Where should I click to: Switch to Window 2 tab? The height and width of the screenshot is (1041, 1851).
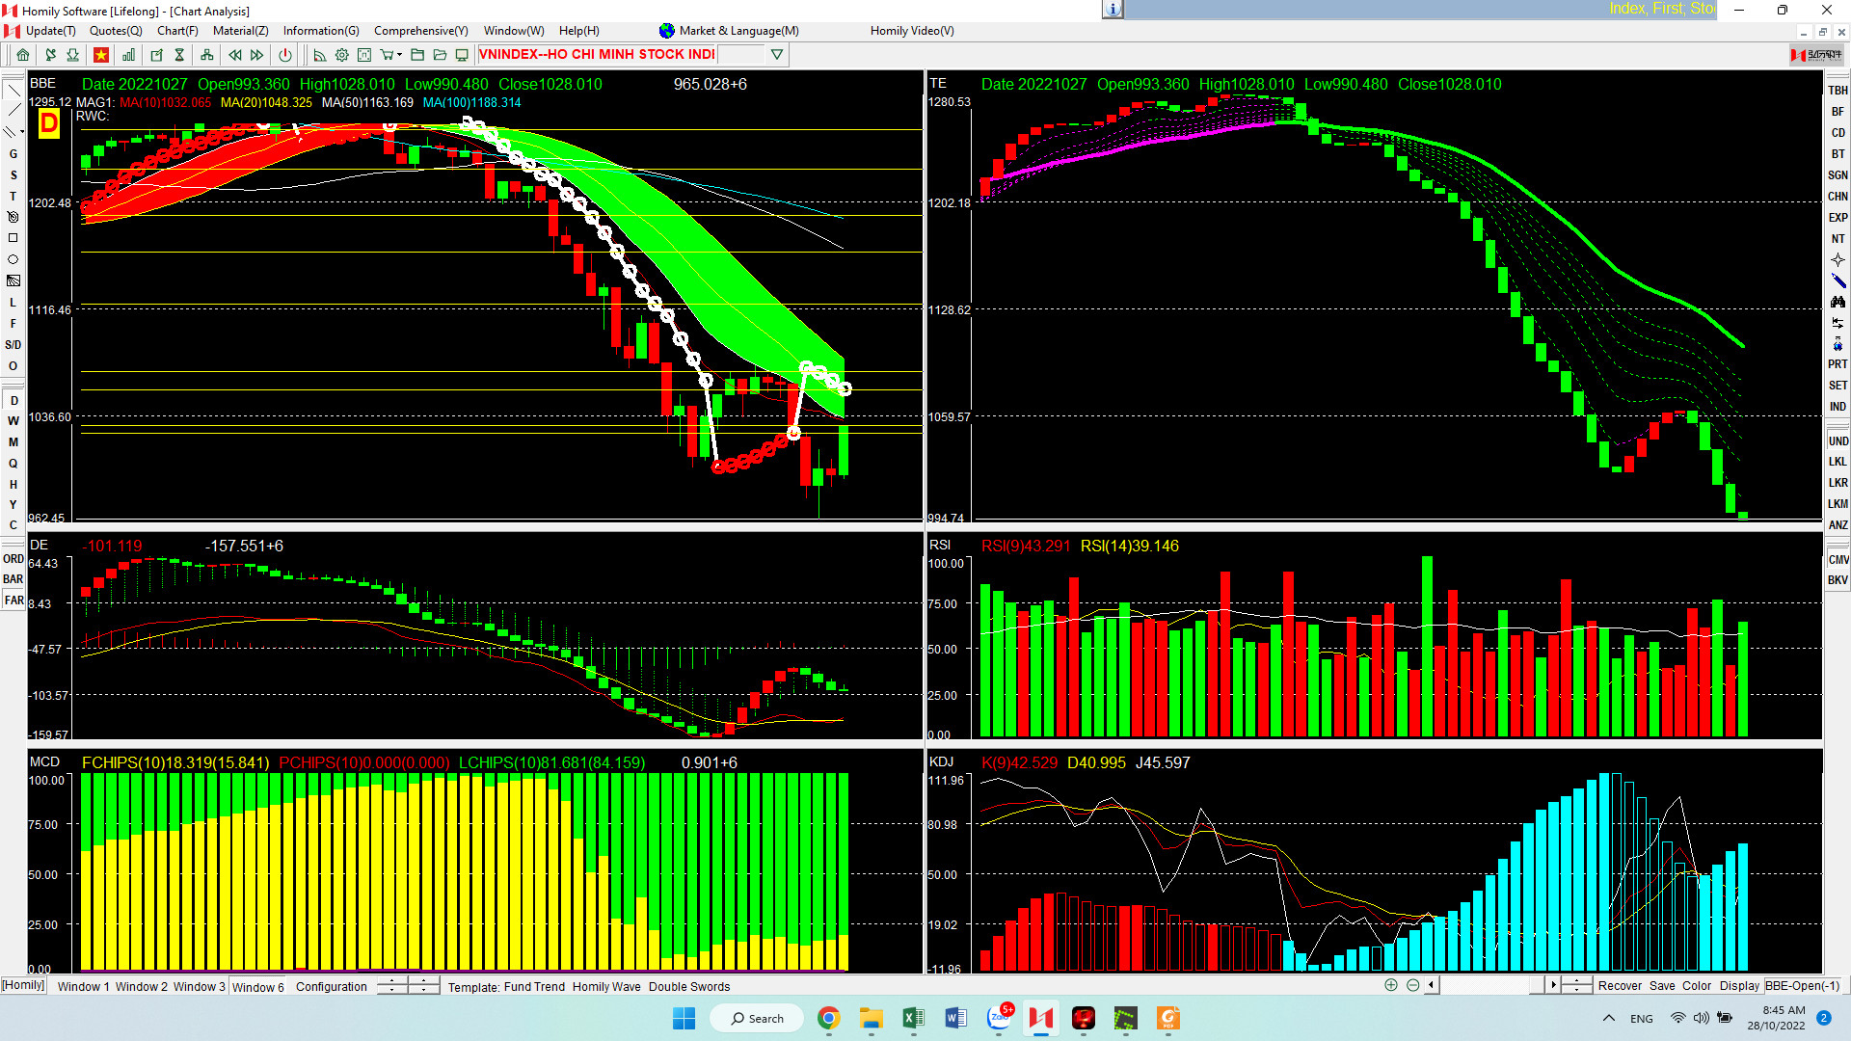point(141,987)
